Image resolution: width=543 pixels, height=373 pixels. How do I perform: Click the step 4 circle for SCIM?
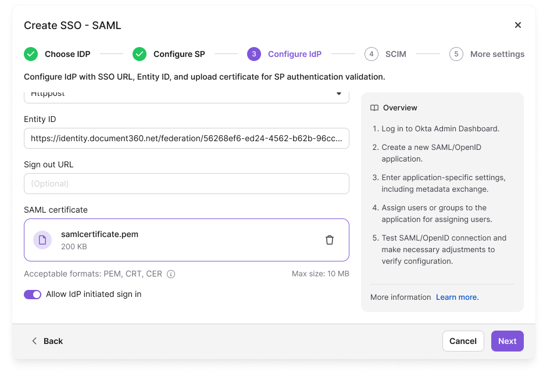pyautogui.click(x=371, y=54)
